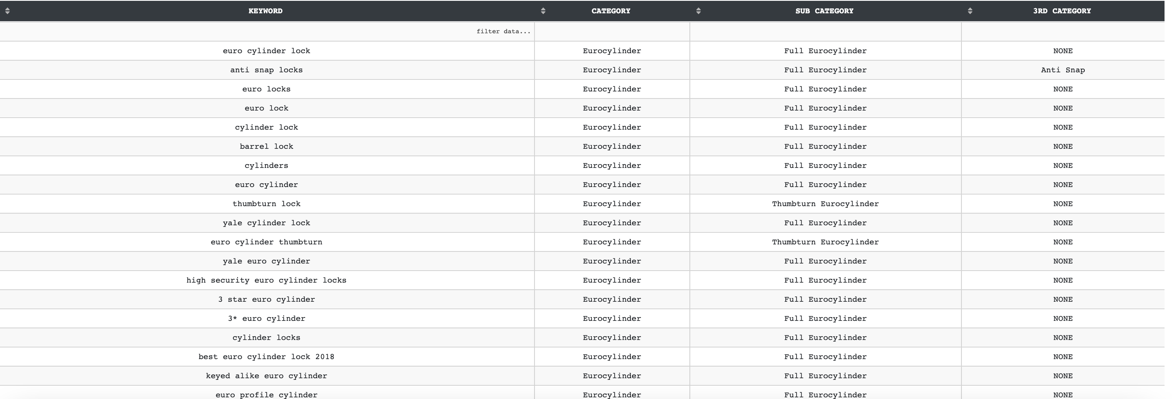Click Thumbturn Eurocylinder in euro cylinder thumbturn row
This screenshot has height=399, width=1172.
click(x=825, y=242)
